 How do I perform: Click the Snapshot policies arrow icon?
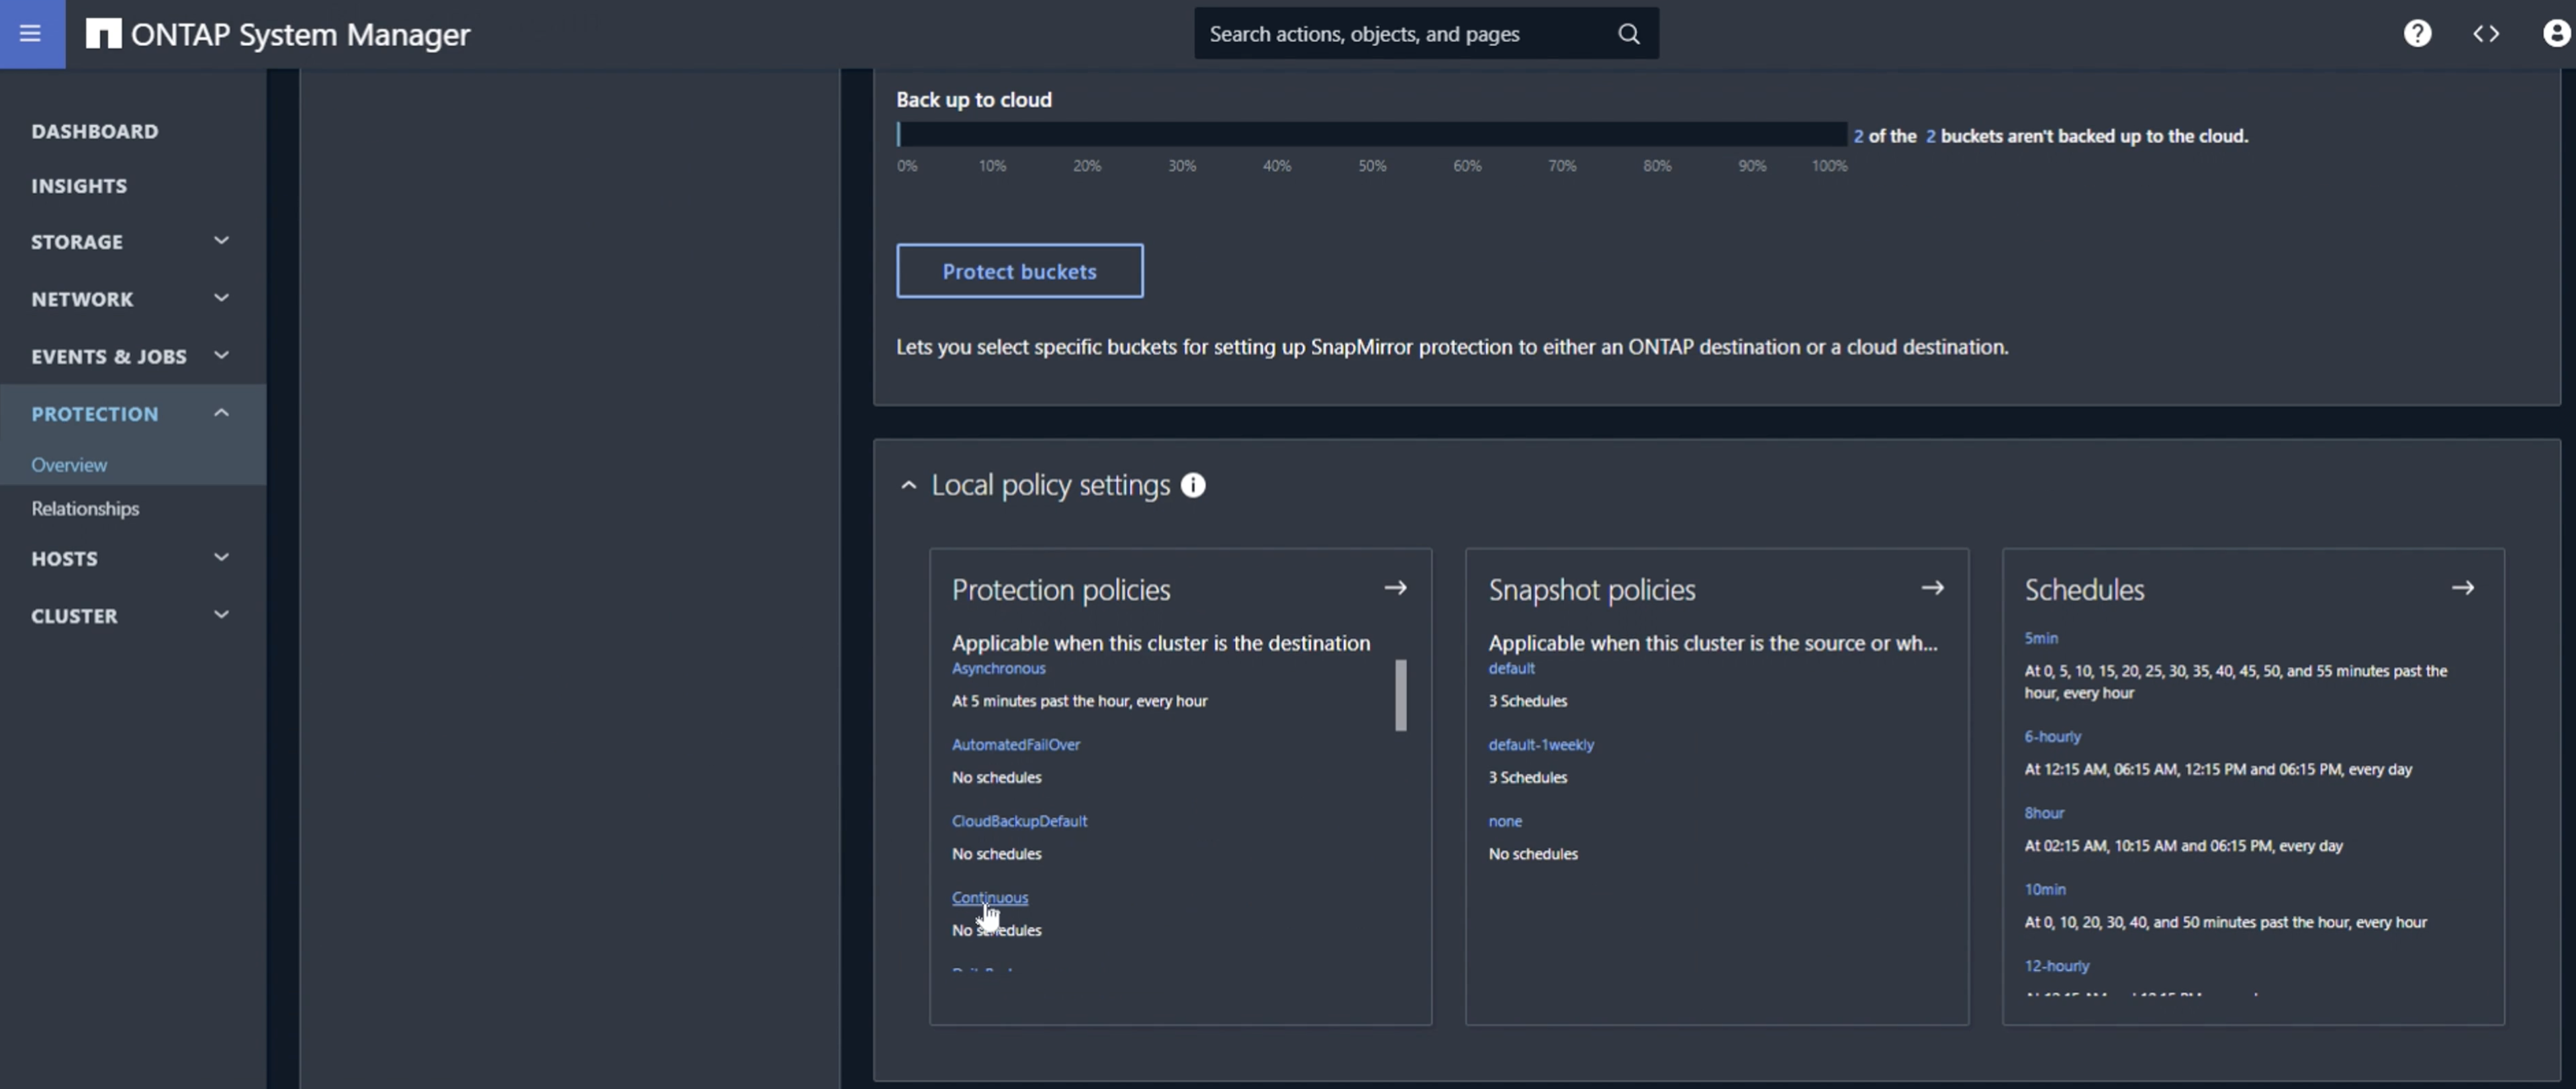coord(1932,588)
